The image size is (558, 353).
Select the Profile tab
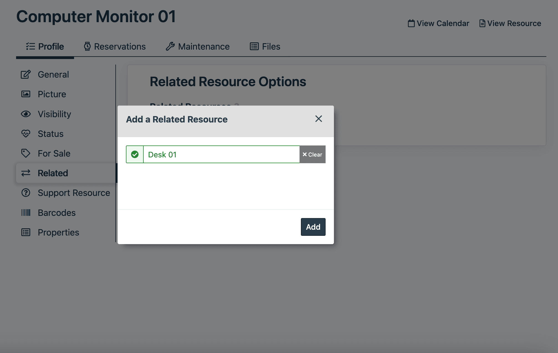45,47
